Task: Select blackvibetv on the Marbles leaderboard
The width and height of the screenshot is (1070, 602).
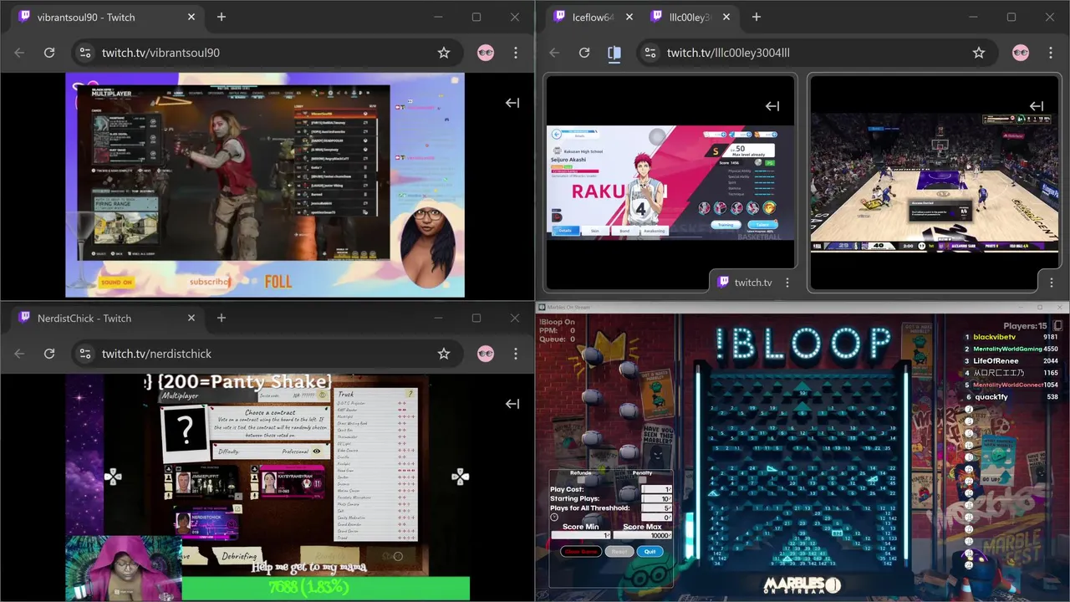Action: coord(994,337)
